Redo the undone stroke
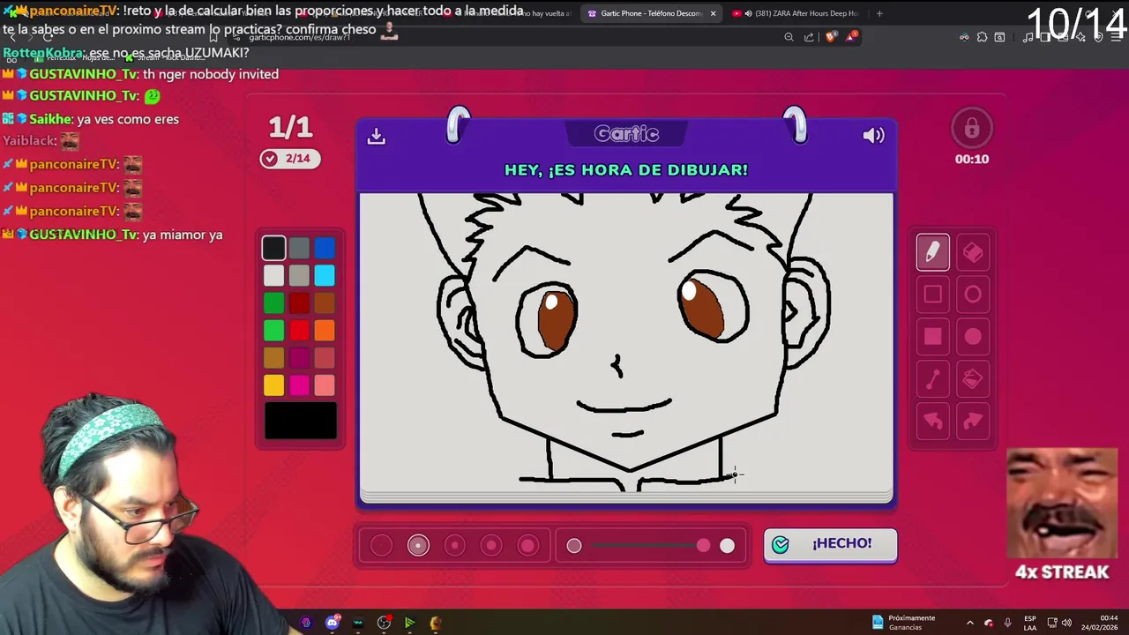1129x635 pixels. [973, 422]
